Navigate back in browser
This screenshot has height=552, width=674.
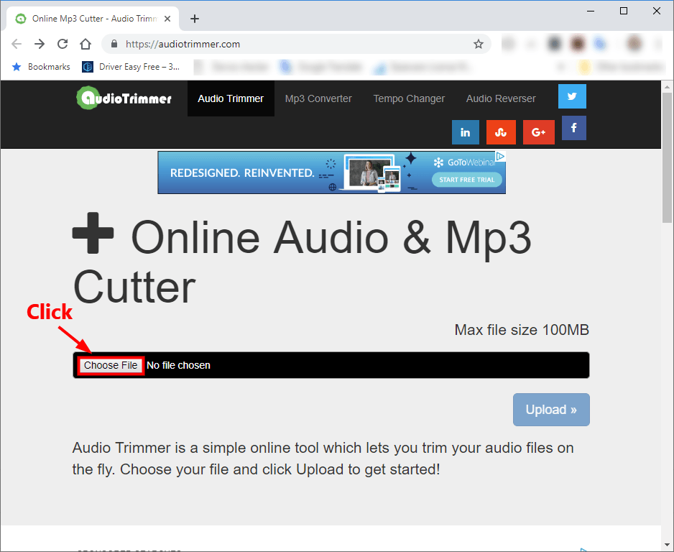click(x=17, y=44)
